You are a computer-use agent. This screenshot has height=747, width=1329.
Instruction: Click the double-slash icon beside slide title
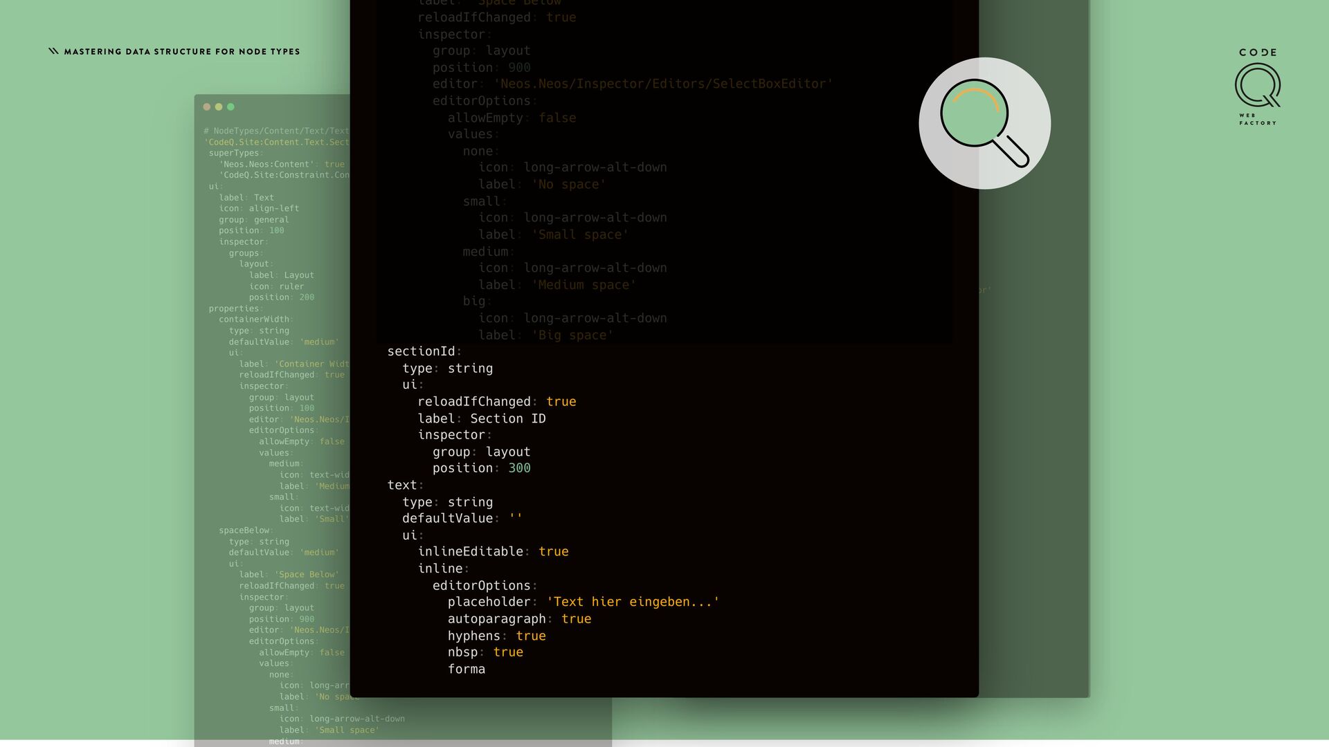point(53,51)
